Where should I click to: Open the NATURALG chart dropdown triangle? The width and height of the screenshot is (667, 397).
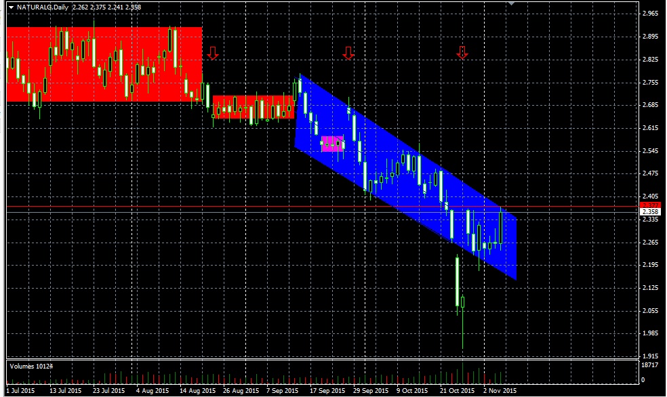(11, 7)
